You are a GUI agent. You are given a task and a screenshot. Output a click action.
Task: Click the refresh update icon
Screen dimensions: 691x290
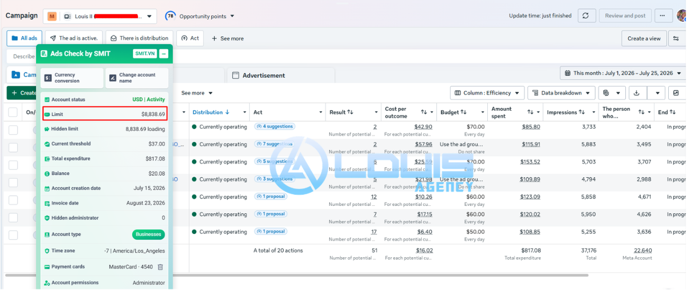[586, 16]
